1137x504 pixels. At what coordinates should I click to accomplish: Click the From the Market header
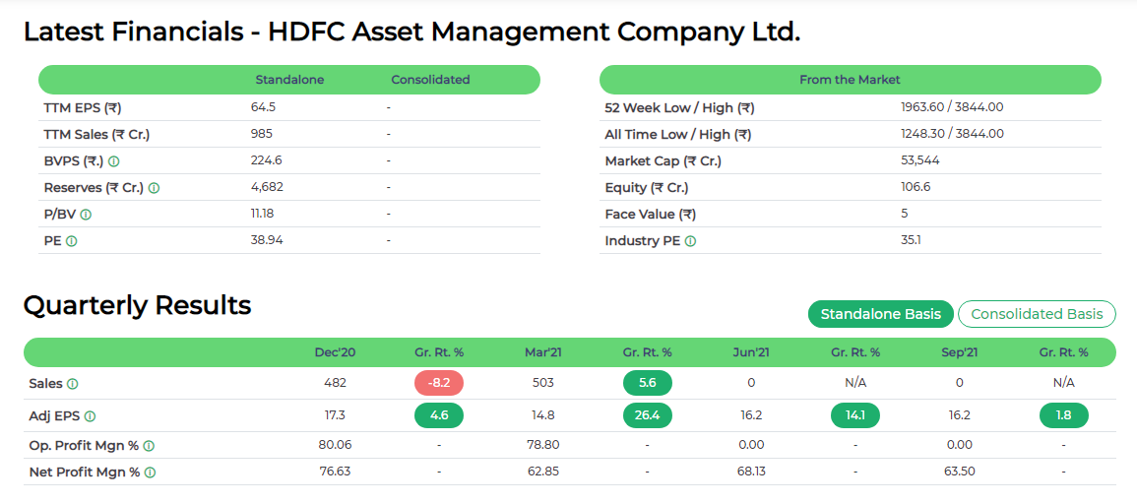click(x=850, y=80)
